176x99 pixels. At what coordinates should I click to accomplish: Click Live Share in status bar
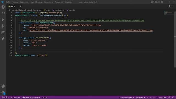15,97
